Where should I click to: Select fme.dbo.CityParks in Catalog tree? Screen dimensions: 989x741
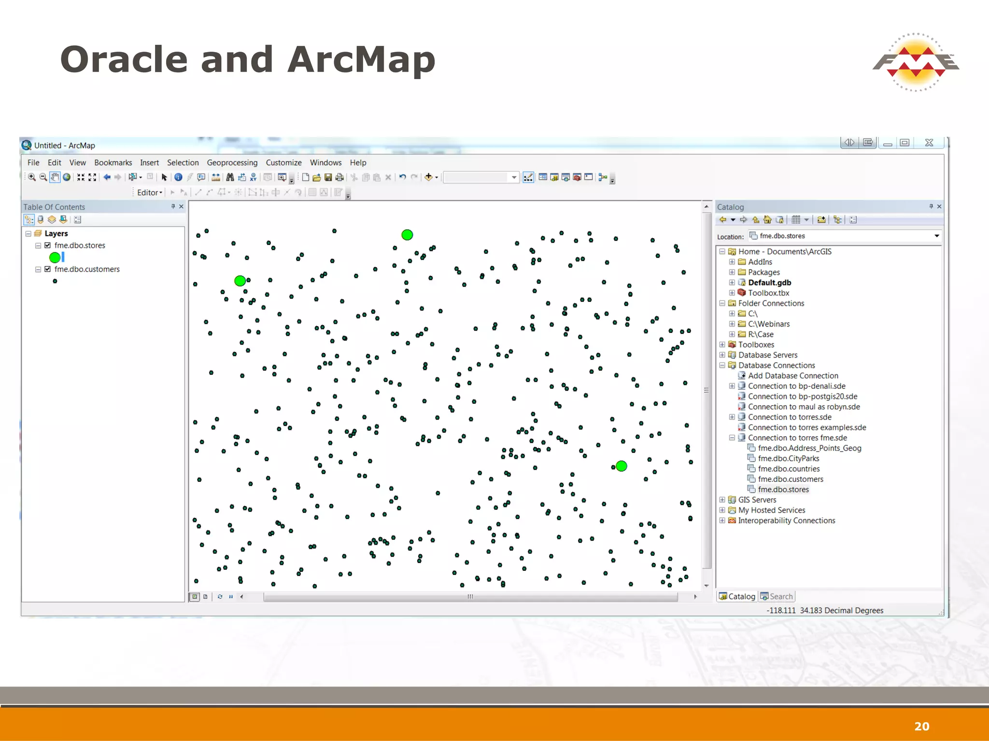point(789,458)
